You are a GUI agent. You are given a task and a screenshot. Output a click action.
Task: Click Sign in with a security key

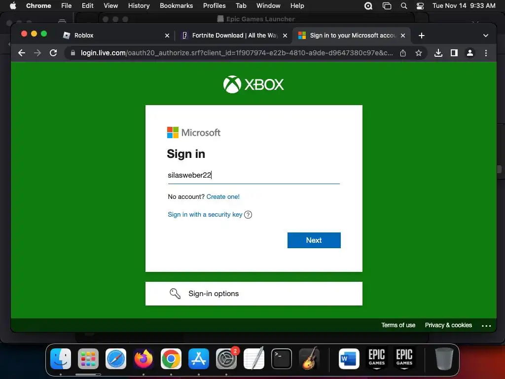coord(205,215)
